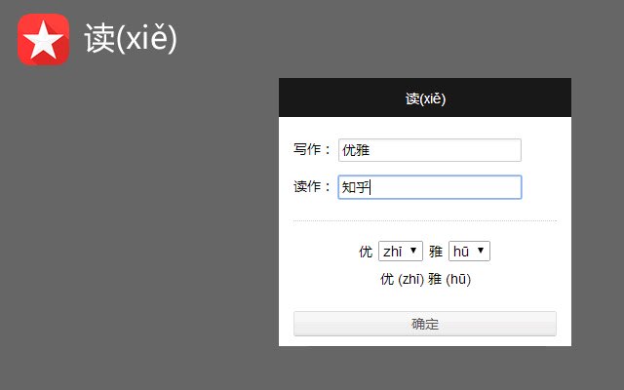The width and height of the screenshot is (624, 390).
Task: Click the 读作： label
Action: tap(312, 186)
